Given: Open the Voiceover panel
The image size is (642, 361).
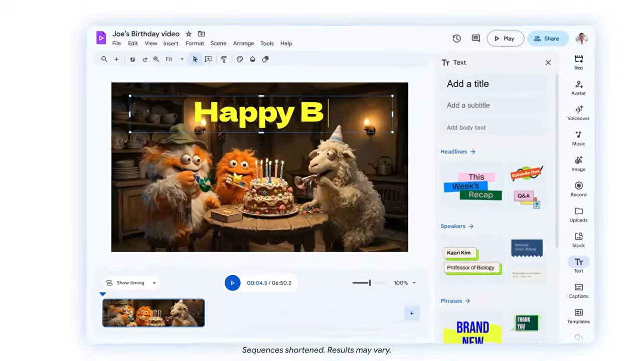Looking at the screenshot, I should tap(578, 113).
